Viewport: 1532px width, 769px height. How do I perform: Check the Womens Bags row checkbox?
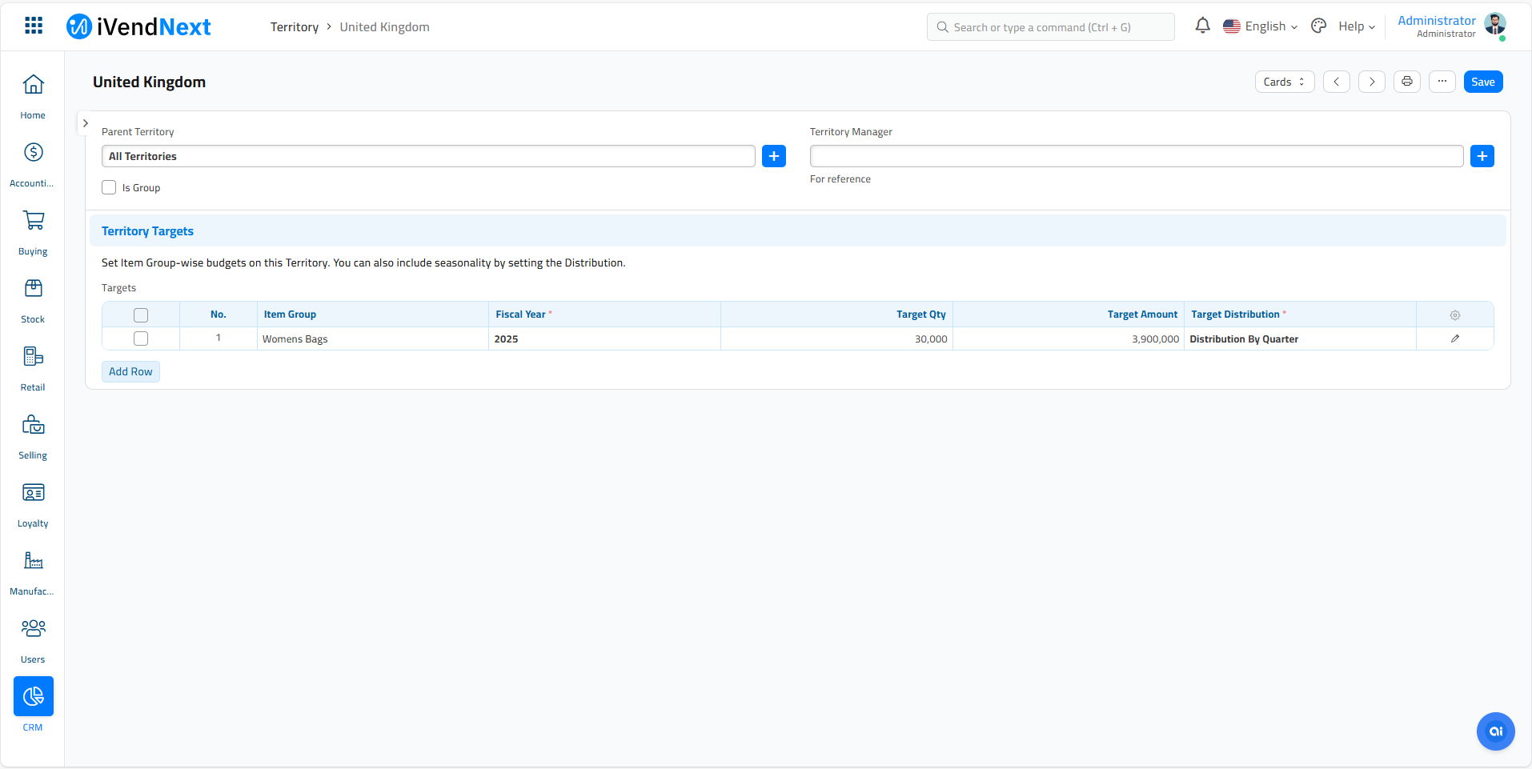click(x=141, y=338)
